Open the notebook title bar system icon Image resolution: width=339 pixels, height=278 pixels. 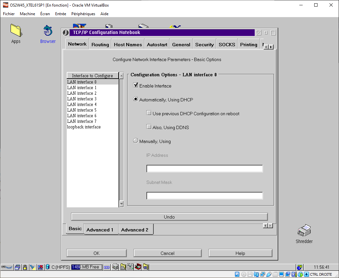[x=66, y=33]
